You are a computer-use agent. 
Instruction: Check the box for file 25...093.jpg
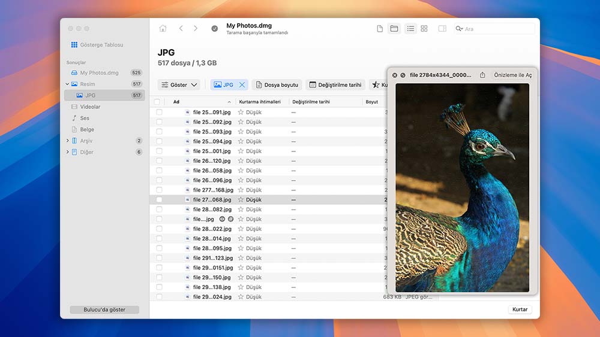[x=159, y=132]
